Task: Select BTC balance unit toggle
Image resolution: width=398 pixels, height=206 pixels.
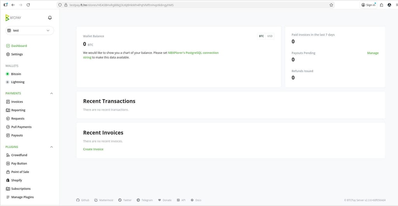Action: (261, 36)
